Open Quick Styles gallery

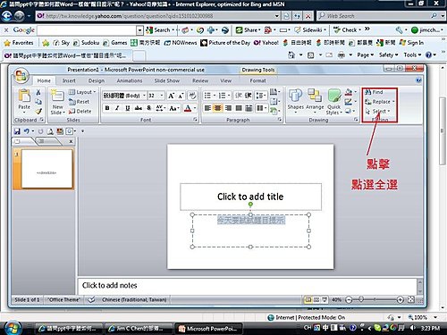[x=333, y=101]
